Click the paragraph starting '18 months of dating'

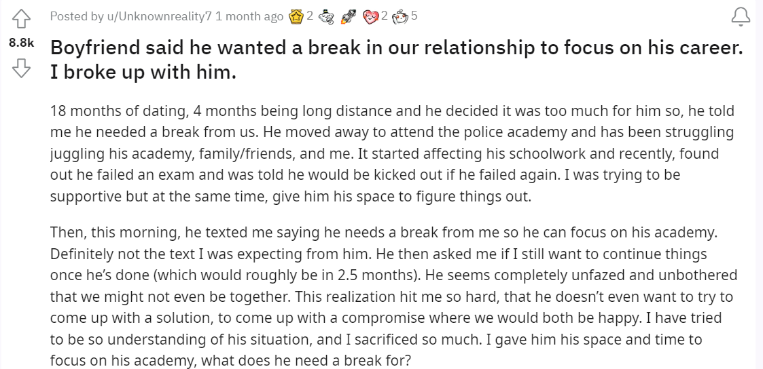coord(392,153)
